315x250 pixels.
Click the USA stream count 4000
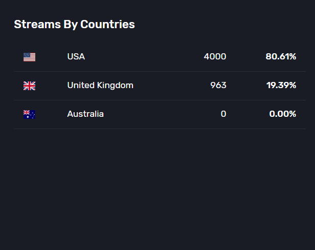[215, 56]
